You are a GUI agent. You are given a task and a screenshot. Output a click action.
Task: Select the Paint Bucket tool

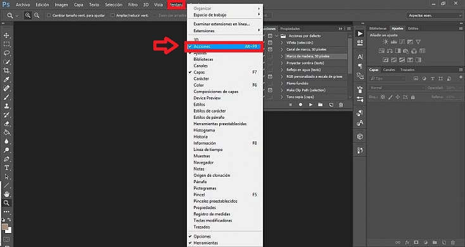pyautogui.click(x=6, y=133)
